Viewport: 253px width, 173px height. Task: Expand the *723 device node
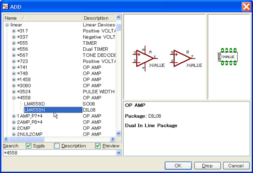[x=14, y=61]
